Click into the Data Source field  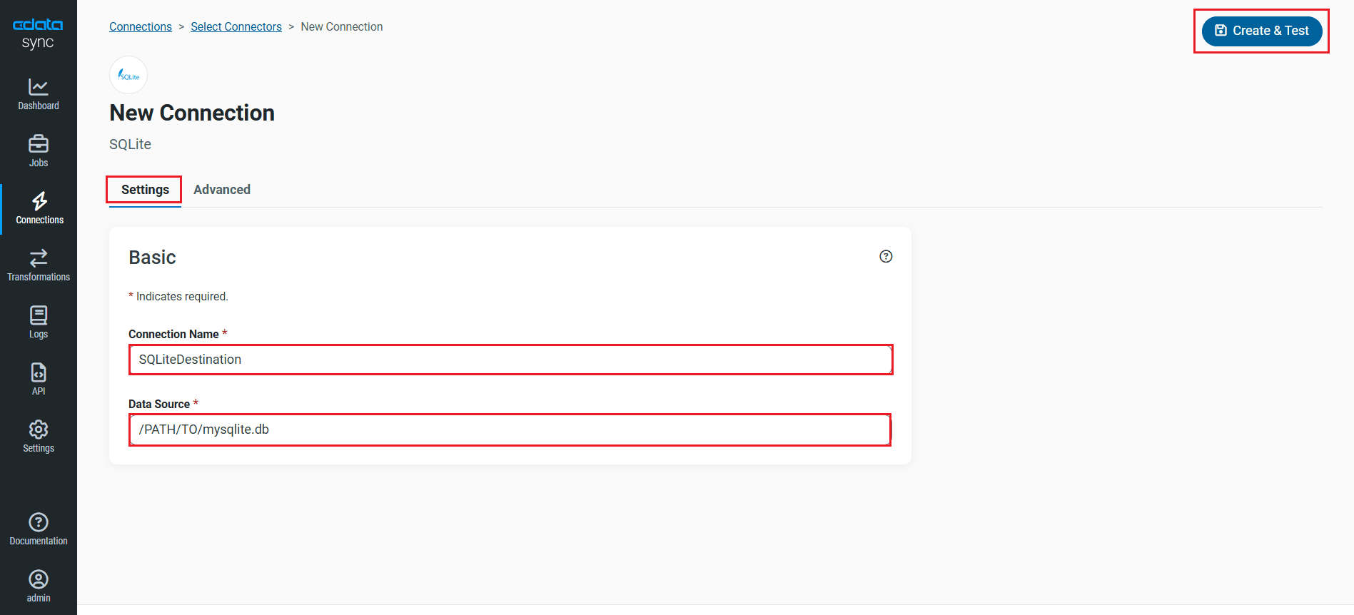[510, 430]
